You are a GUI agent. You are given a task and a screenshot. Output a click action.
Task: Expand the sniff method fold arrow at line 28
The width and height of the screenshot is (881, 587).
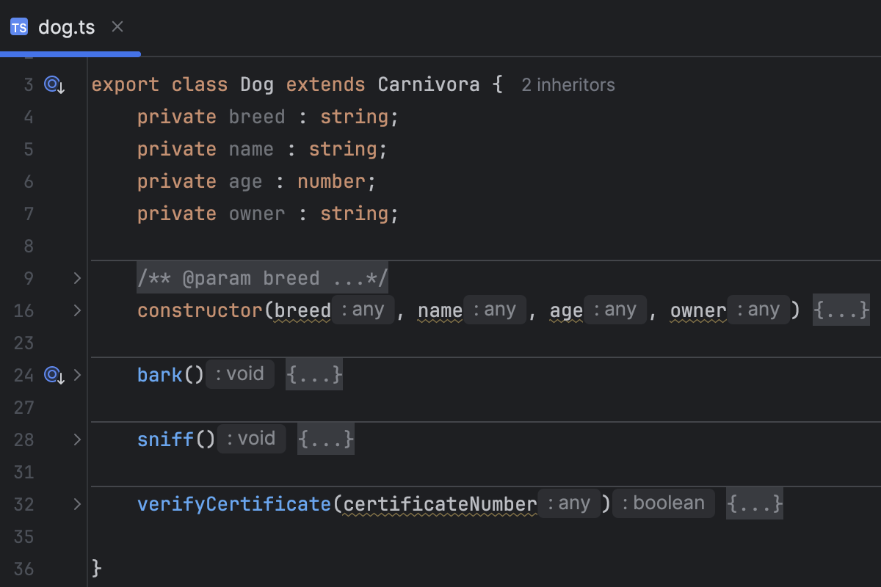[76, 440]
